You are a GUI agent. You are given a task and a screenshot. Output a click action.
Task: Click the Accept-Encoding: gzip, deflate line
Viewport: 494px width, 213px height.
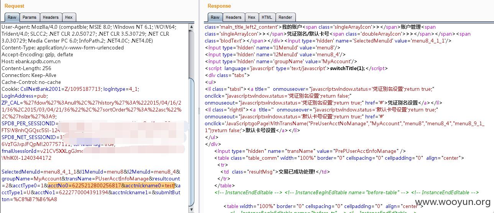tap(37, 54)
